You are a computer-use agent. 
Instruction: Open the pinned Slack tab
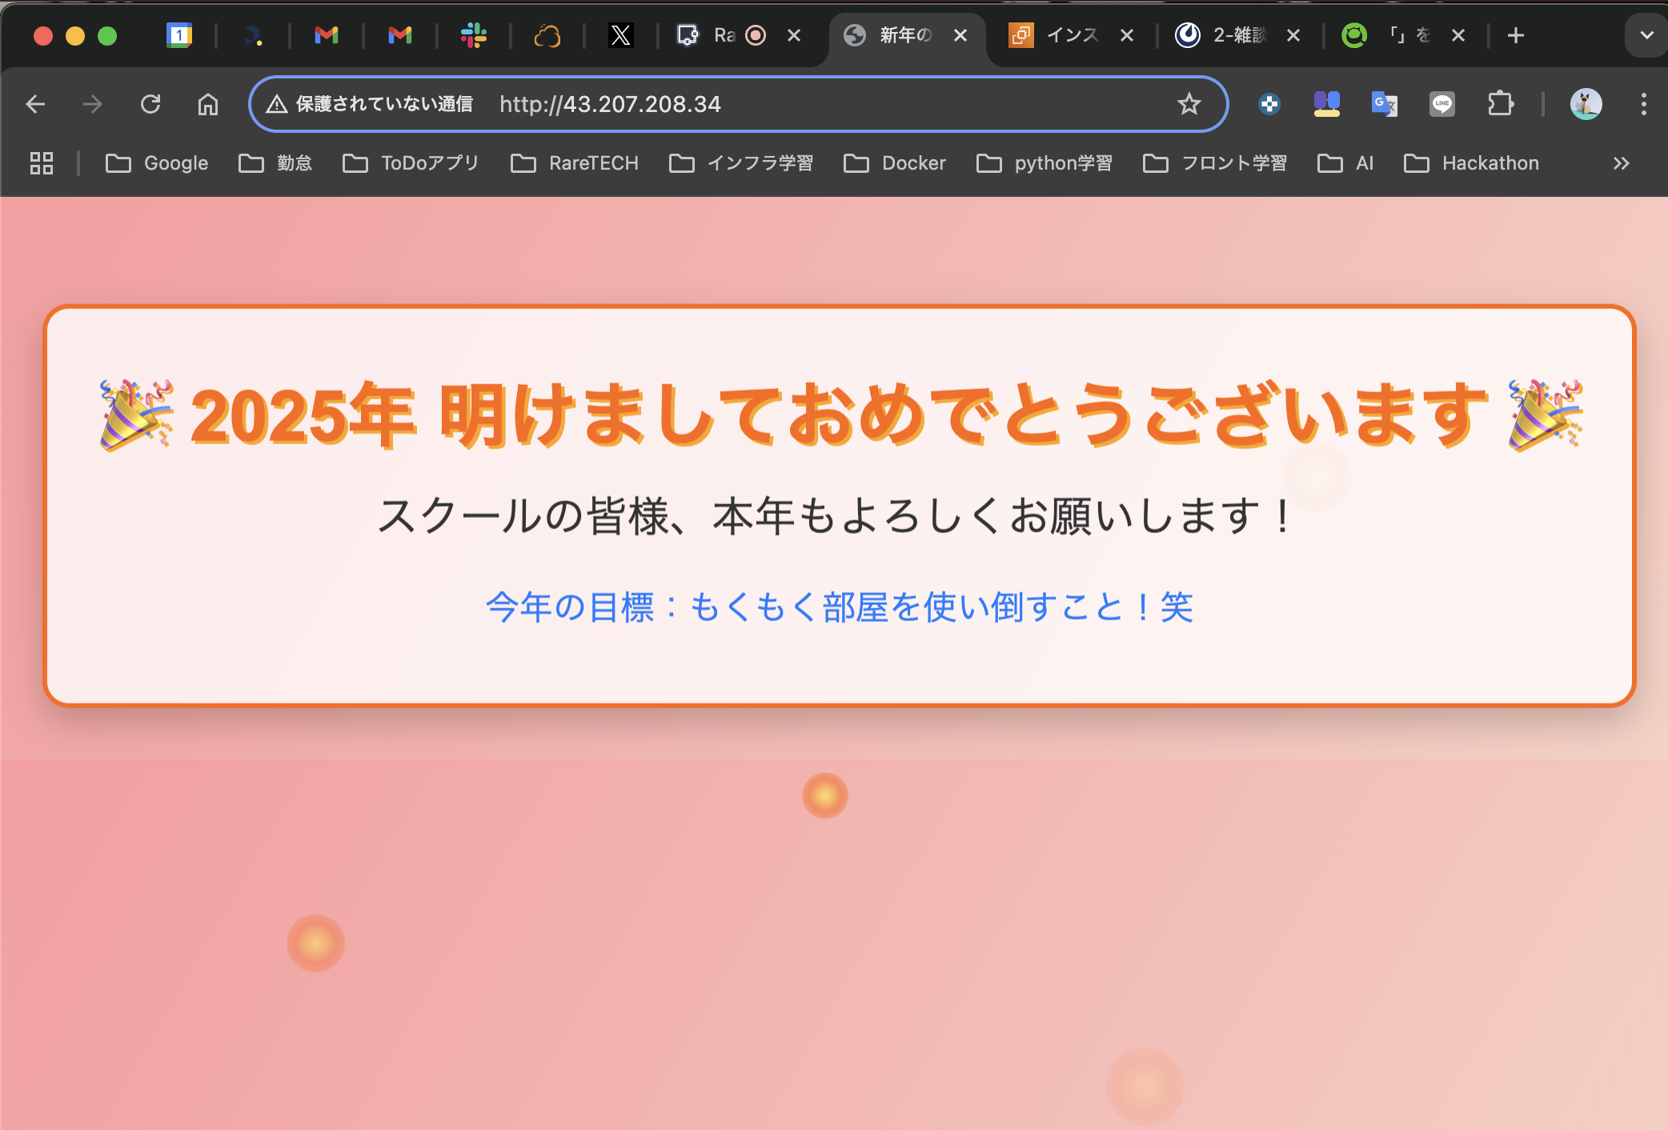[473, 35]
